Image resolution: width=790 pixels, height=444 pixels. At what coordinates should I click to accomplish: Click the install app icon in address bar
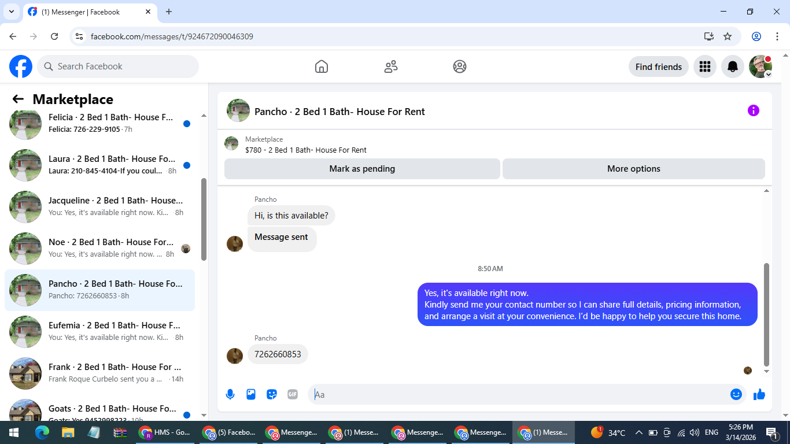(709, 36)
